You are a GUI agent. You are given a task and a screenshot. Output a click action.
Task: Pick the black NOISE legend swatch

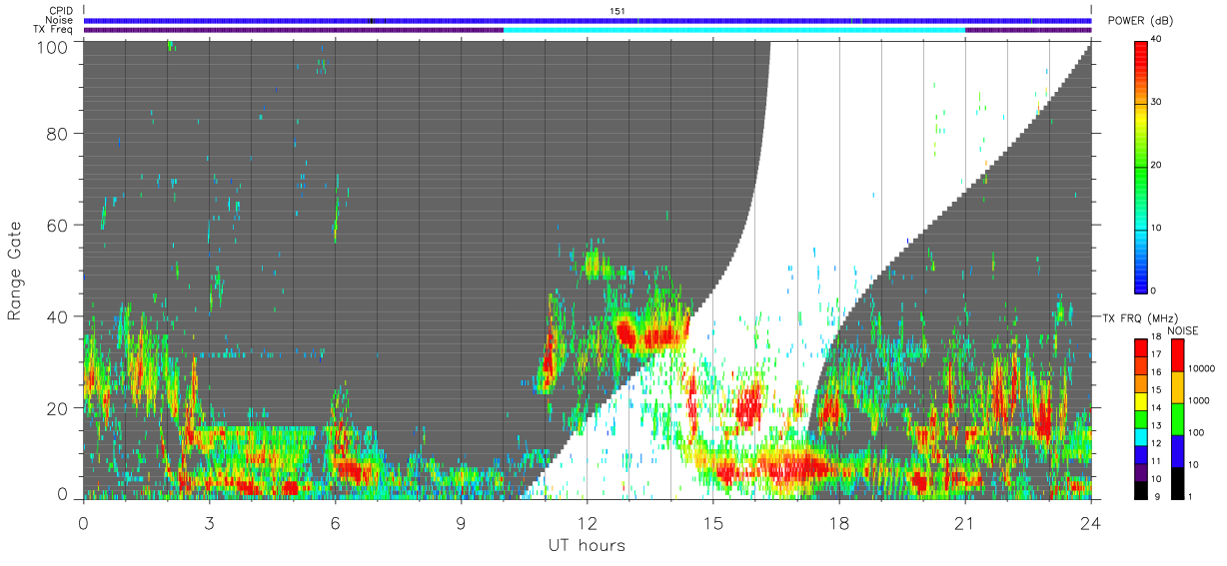1178,482
